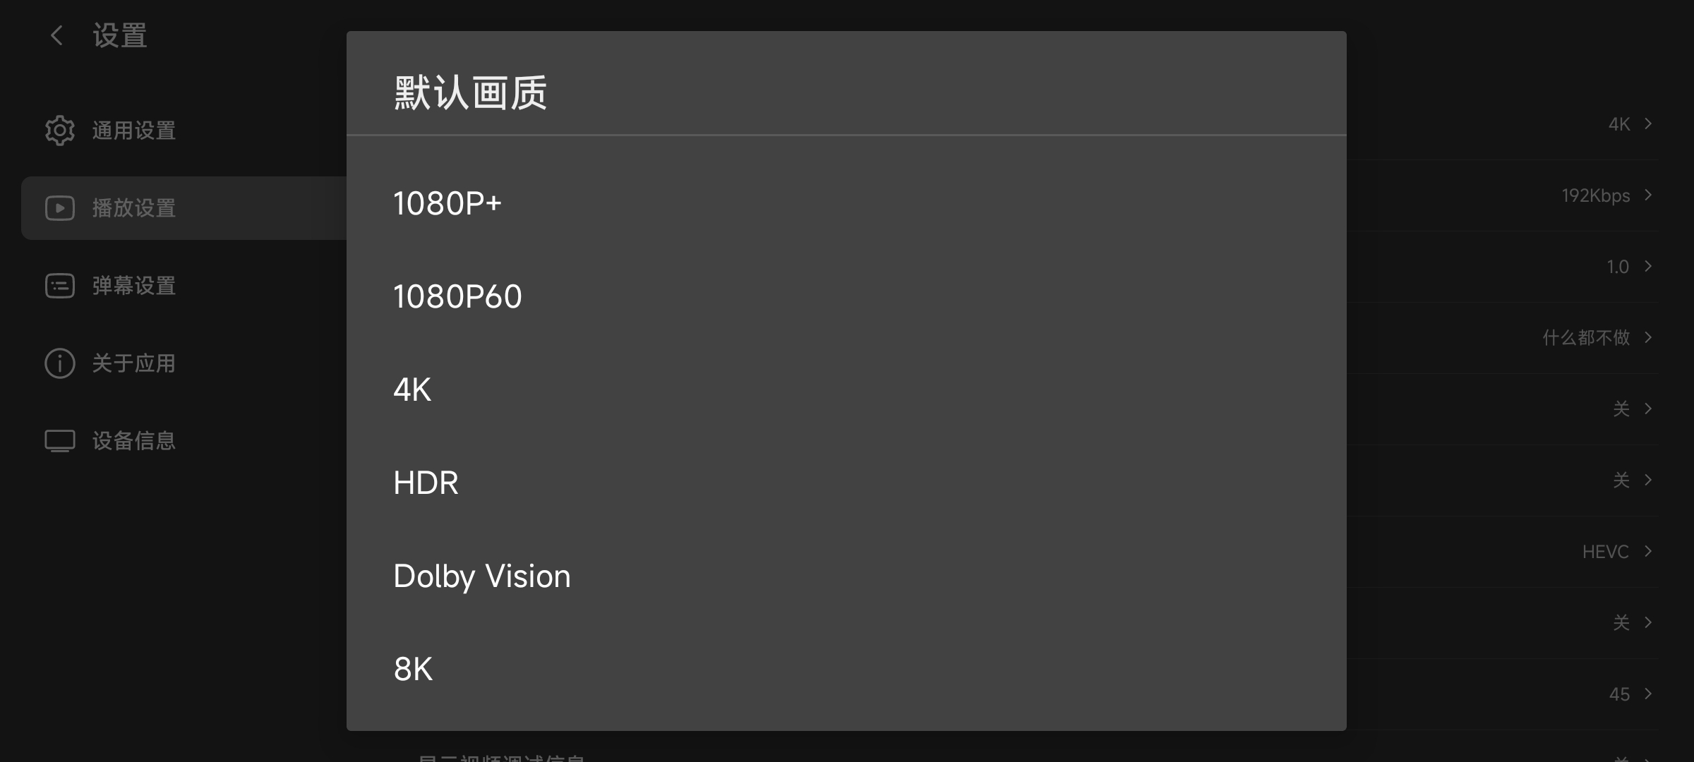The width and height of the screenshot is (1694, 762).
Task: Open the 关于应用 section label
Action: pyautogui.click(x=134, y=363)
